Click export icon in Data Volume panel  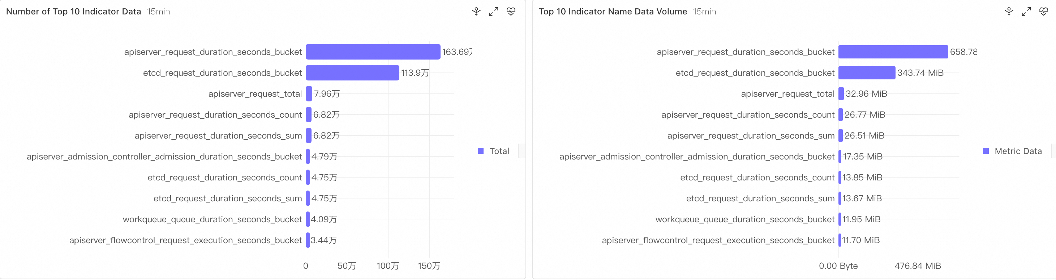[1009, 12]
